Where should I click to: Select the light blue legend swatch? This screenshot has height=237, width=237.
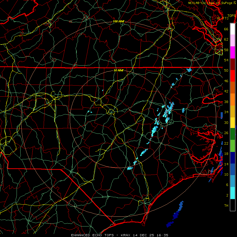coord(233,181)
